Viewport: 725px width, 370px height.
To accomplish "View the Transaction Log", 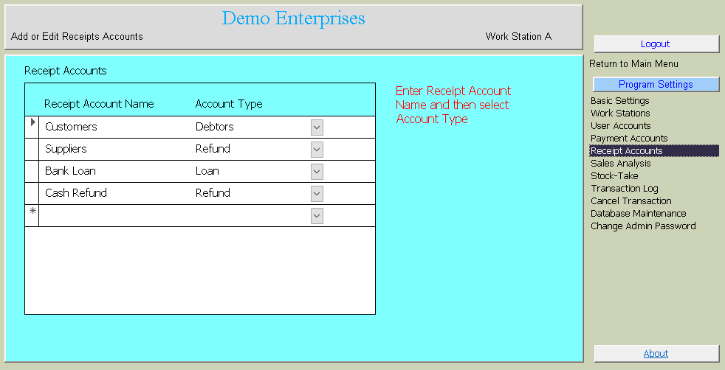I will click(624, 189).
